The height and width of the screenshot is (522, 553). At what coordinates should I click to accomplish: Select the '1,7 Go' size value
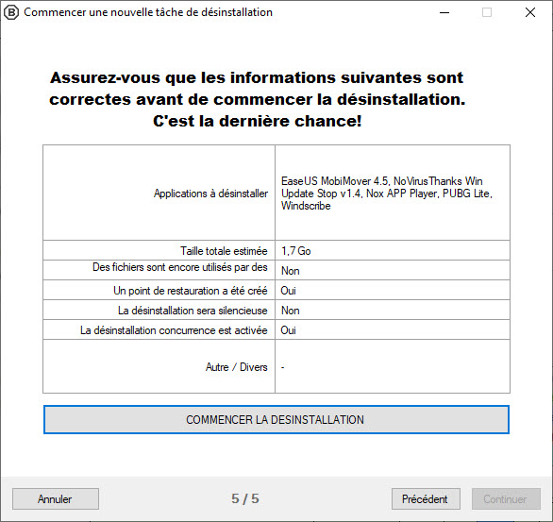click(295, 251)
